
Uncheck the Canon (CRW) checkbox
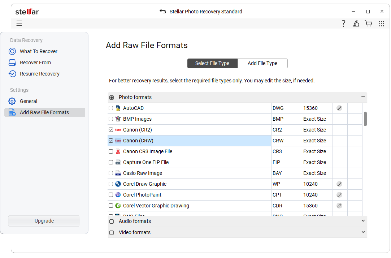[111, 141]
